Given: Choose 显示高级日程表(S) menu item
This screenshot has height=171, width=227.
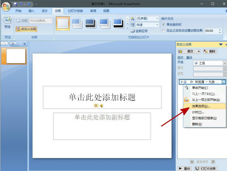Looking at the screenshot, I should click(x=204, y=118).
